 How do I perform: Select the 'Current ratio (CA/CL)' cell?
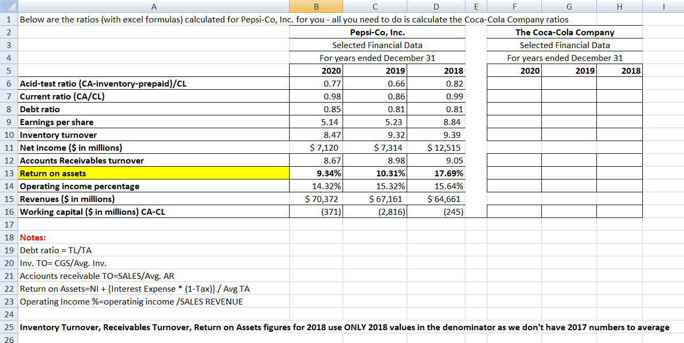pos(153,96)
